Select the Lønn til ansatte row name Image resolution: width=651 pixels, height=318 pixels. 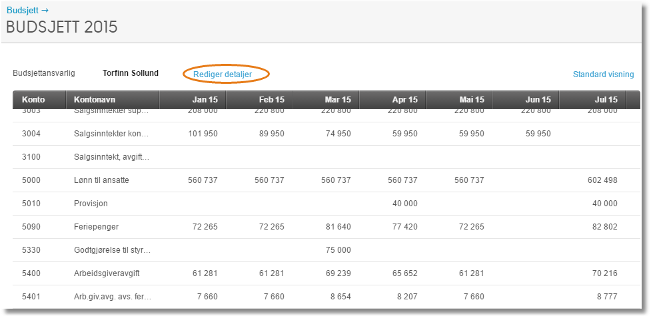click(x=101, y=180)
